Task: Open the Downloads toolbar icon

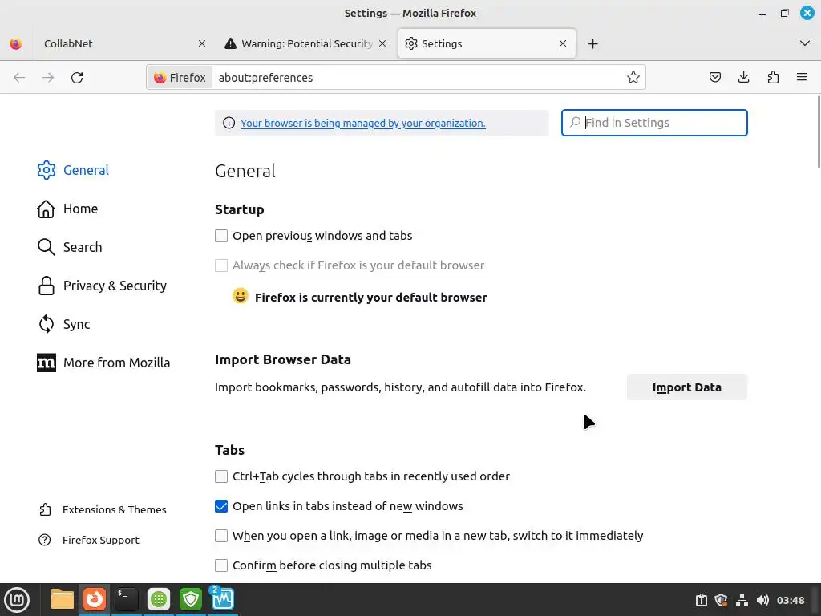Action: (744, 78)
